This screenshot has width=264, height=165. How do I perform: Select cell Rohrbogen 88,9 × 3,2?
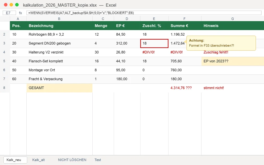[x=59, y=34]
